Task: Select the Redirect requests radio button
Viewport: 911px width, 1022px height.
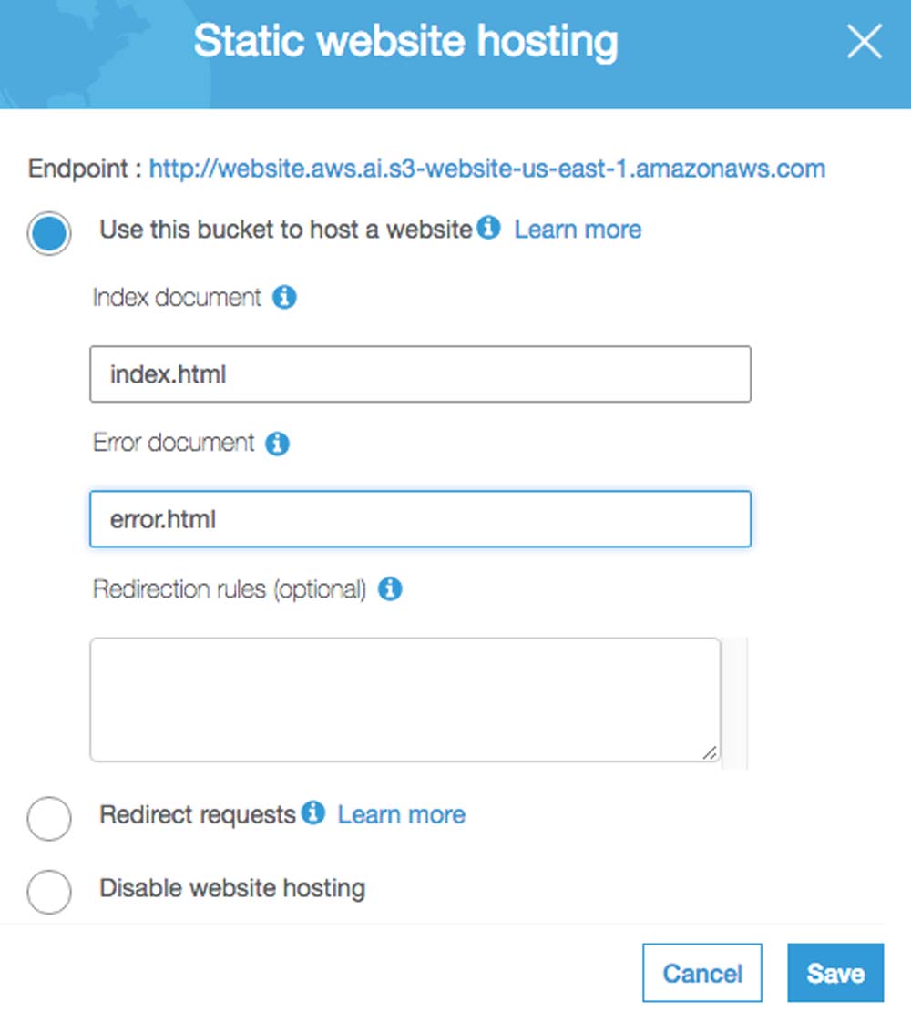Action: pos(49,818)
